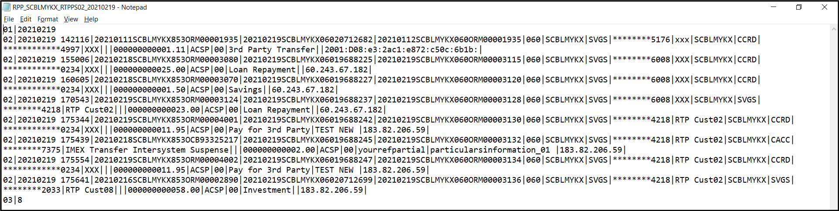Click on the text "3rd Party Transfer"
This screenshot has height=211, width=839.
(x=272, y=50)
